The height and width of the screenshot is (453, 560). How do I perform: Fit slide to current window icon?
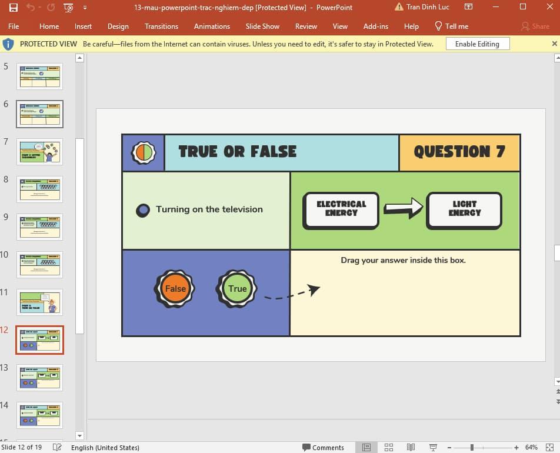pyautogui.click(x=549, y=447)
